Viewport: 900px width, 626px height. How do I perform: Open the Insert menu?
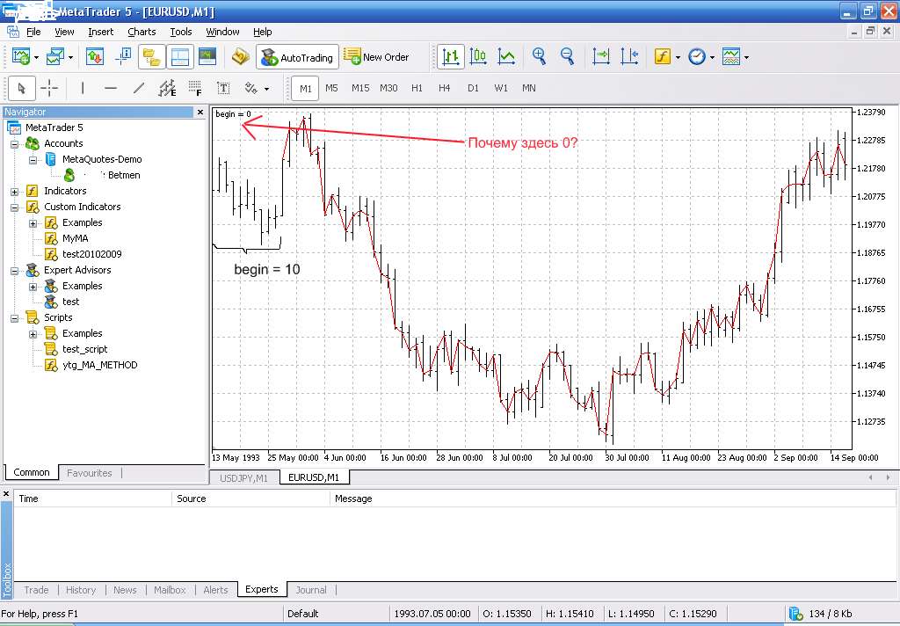pos(100,32)
